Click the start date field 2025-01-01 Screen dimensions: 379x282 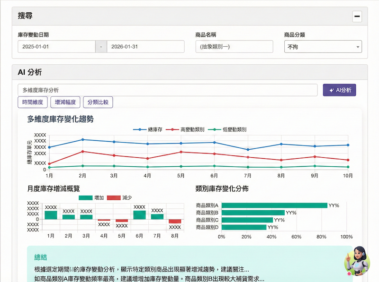tap(57, 46)
